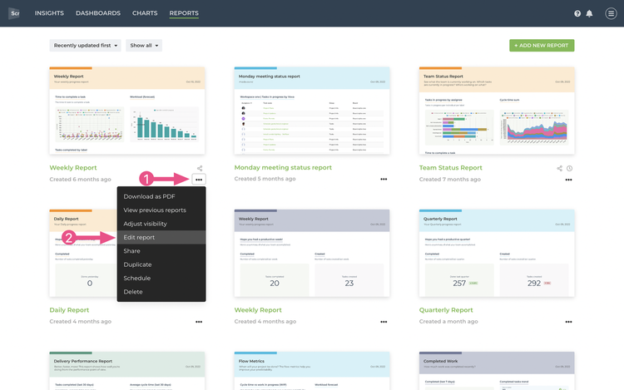Viewport: 624px width, 390px height.
Task: Click the Daily Report thumbnail
Action: click(x=83, y=254)
